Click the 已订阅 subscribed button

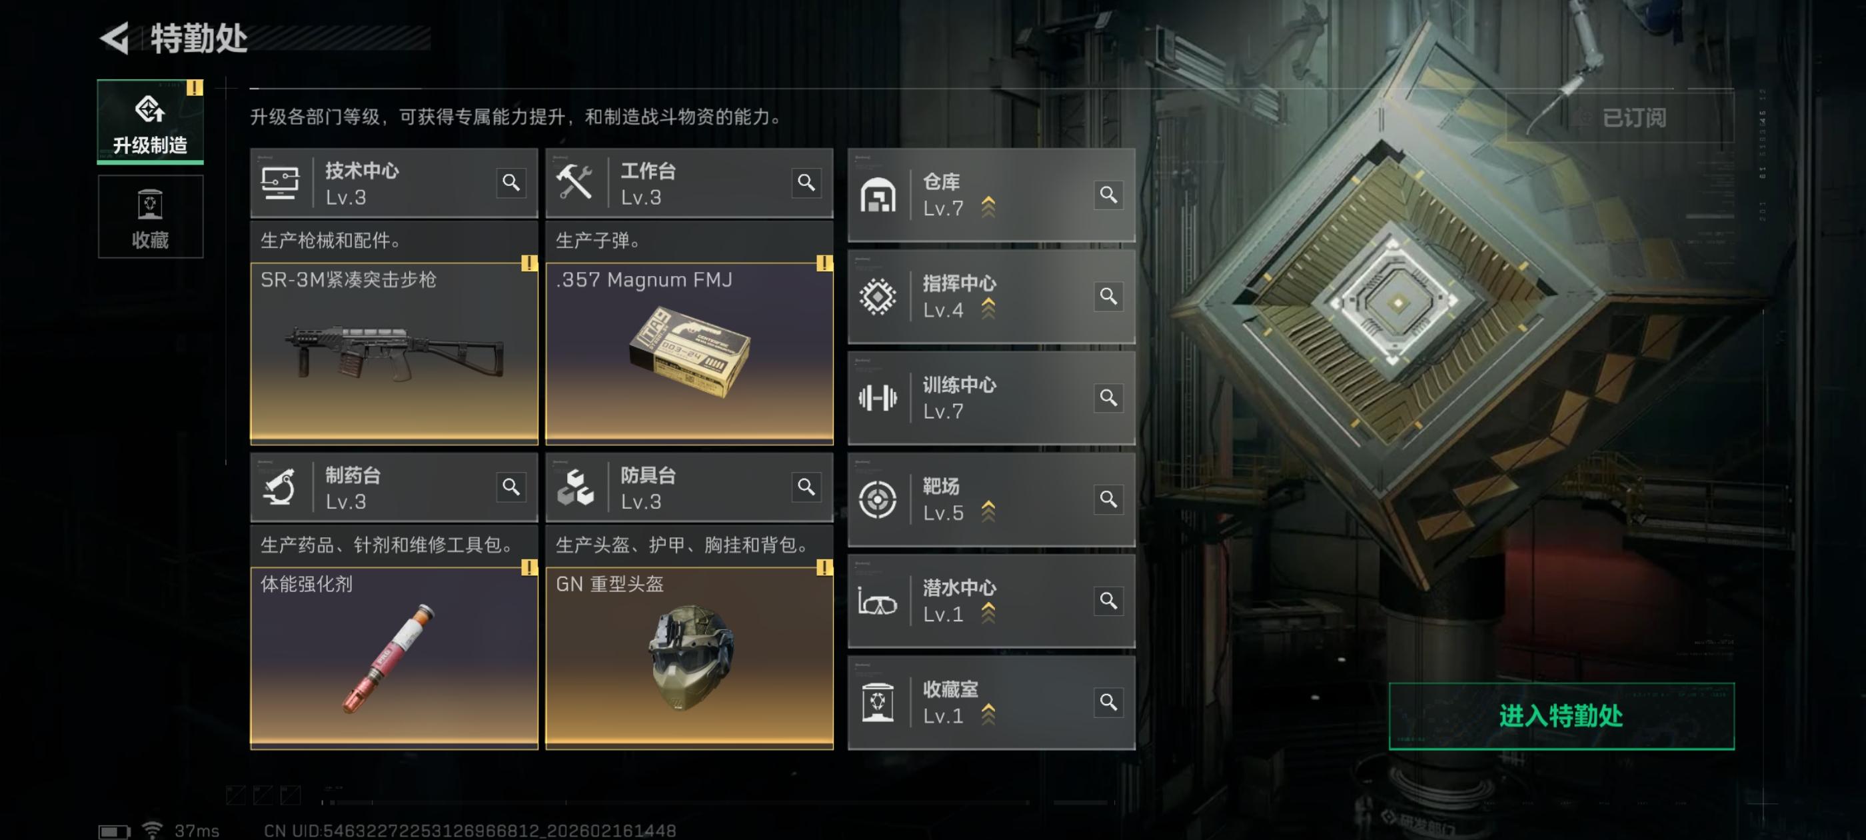pos(1621,117)
